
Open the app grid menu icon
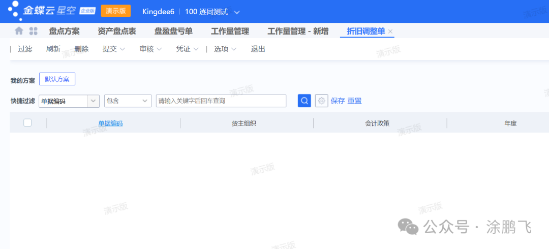click(x=34, y=31)
